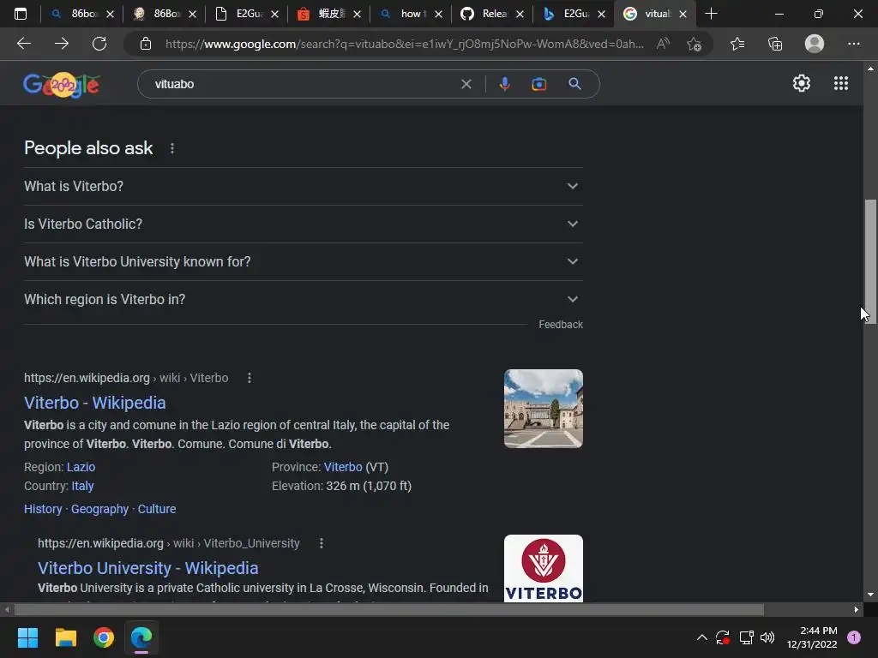This screenshot has height=658, width=878.
Task: Expand "Which region is Viterbo in?"
Action: click(x=304, y=299)
